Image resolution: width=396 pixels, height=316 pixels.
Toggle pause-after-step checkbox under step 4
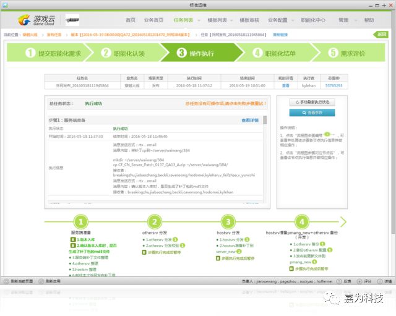point(291,269)
